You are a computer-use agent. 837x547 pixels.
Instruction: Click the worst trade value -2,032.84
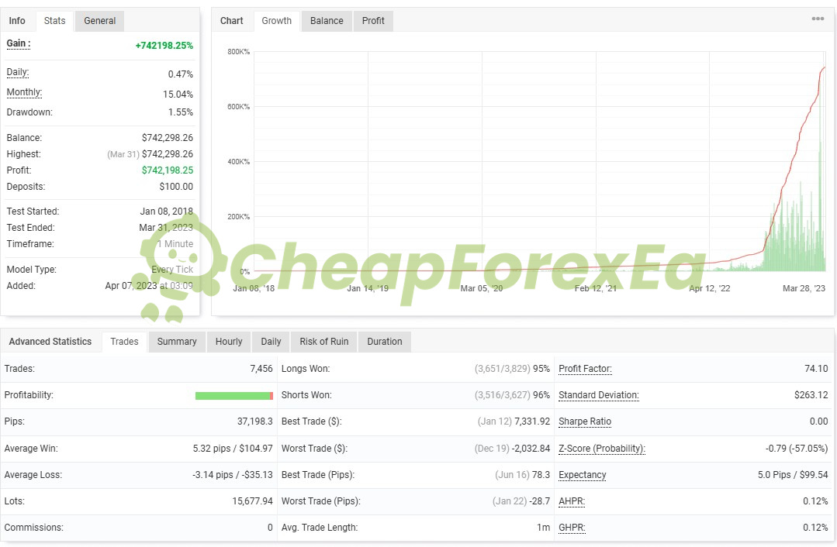coord(531,449)
